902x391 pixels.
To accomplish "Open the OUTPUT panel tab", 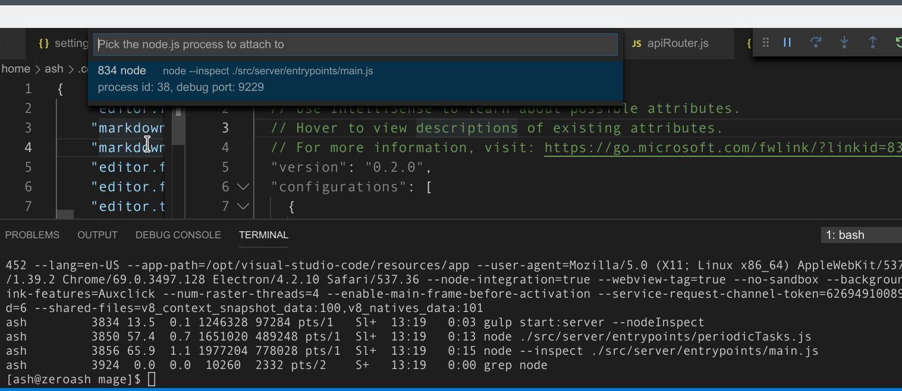I will [x=98, y=235].
